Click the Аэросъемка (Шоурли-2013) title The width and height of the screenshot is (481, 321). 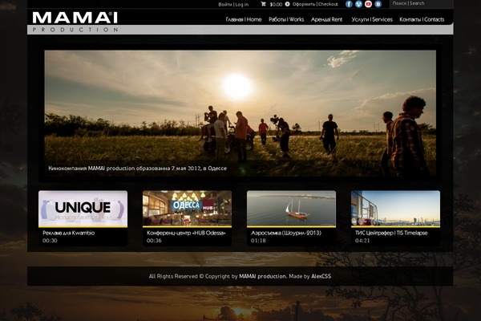pyautogui.click(x=286, y=233)
